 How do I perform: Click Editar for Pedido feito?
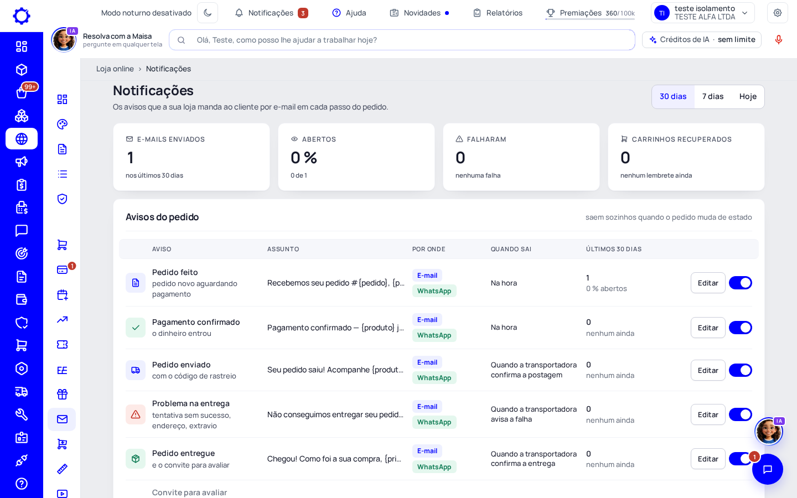coord(708,283)
